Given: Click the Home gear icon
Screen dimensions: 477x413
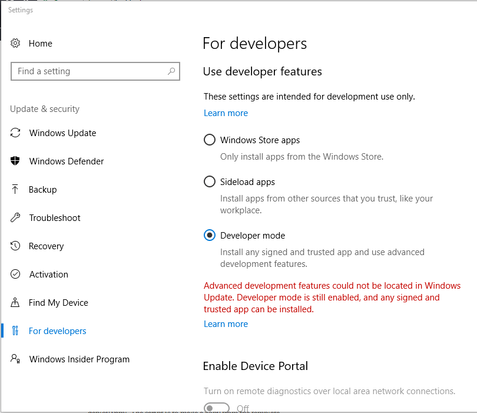Looking at the screenshot, I should (16, 44).
